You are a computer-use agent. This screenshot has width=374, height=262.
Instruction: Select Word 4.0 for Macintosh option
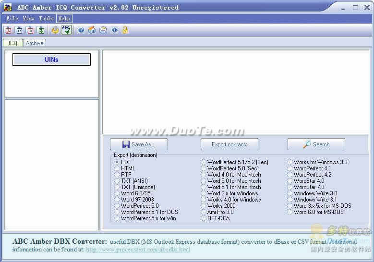tap(231, 175)
